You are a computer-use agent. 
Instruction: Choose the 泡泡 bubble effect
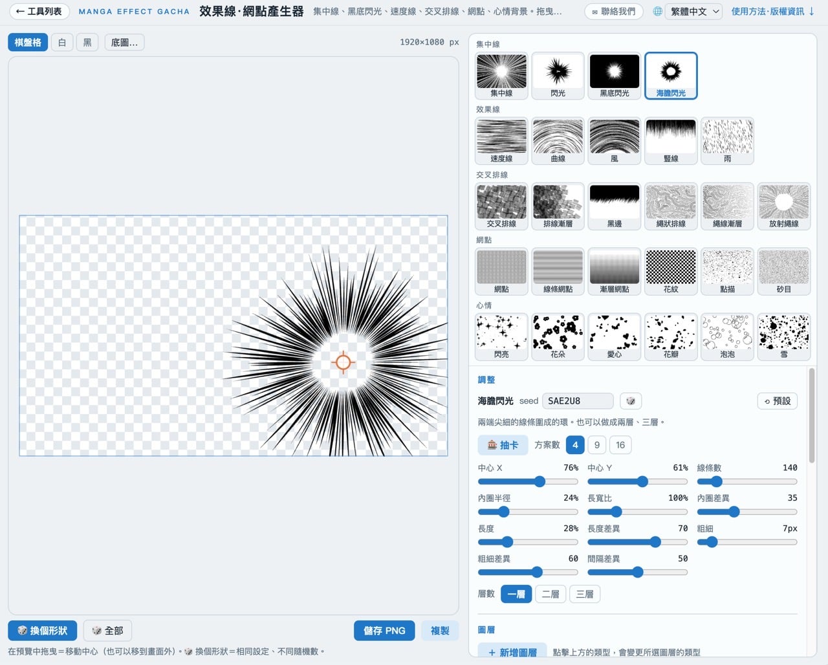(x=727, y=337)
